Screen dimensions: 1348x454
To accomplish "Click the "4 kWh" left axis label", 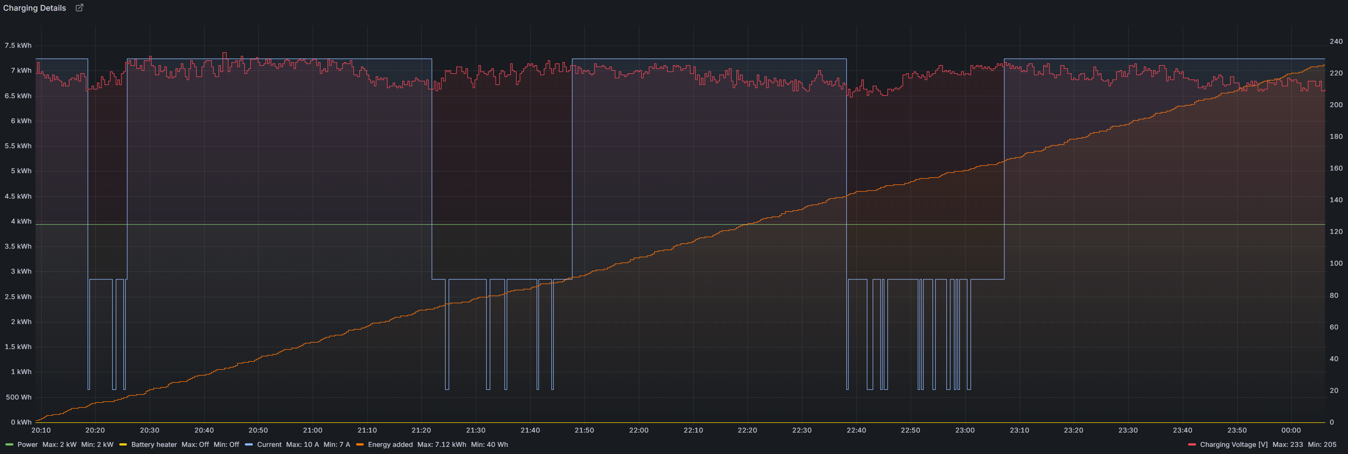I will [x=21, y=221].
